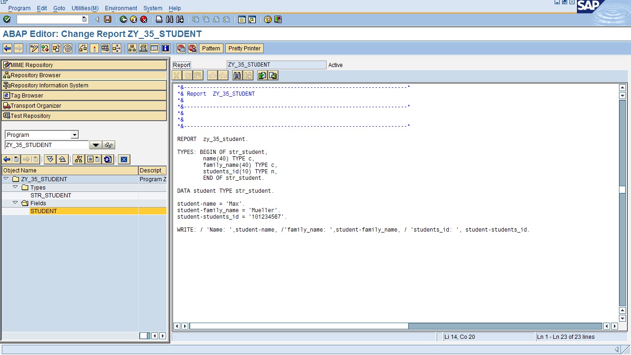Click the Activate magic wand icon
This screenshot has height=355, width=631.
[x=94, y=48]
